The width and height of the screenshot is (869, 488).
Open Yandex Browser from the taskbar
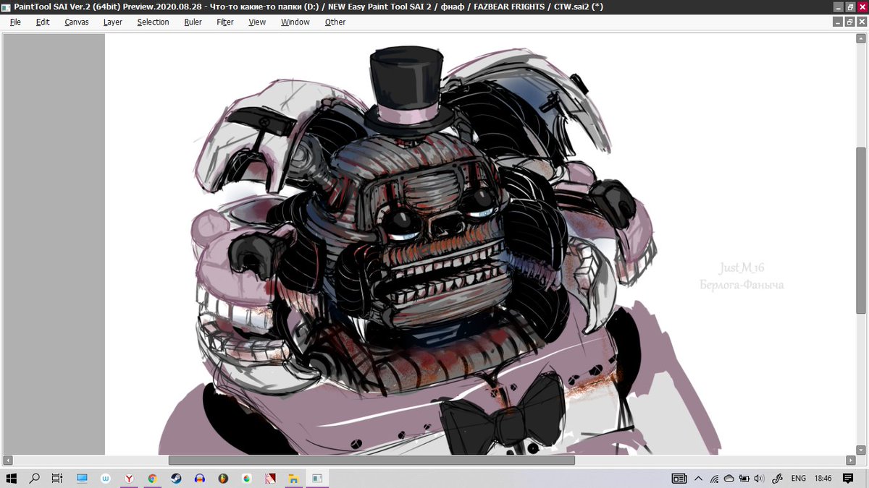[x=129, y=478]
